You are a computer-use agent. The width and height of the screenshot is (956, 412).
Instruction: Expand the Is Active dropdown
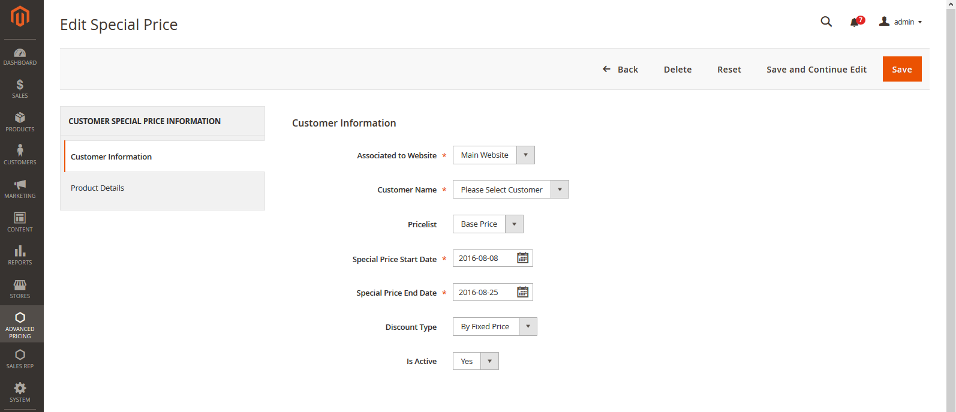click(x=489, y=361)
